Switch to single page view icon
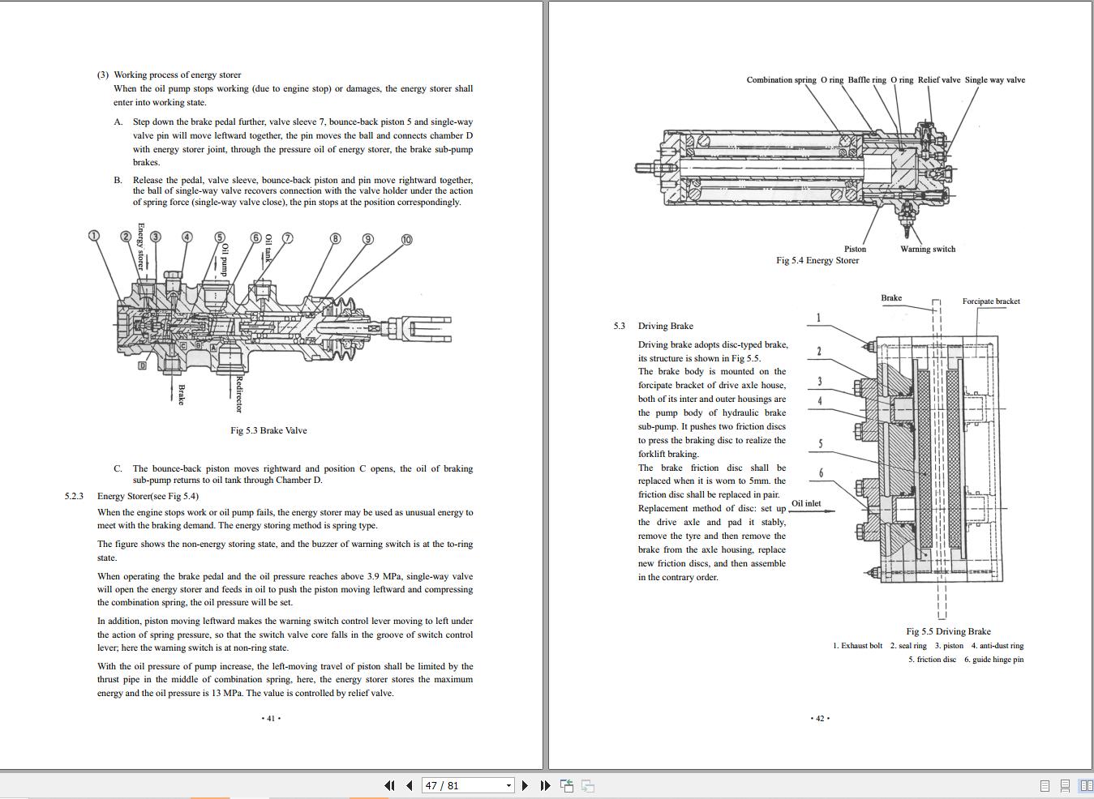This screenshot has width=1094, height=799. 1044,785
